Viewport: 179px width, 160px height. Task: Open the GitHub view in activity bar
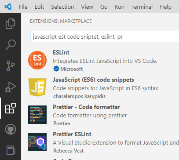click(x=11, y=129)
